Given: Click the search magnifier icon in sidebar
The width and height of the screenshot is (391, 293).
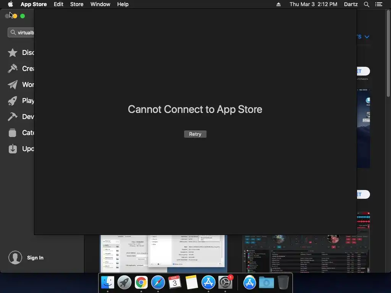Looking at the screenshot, I should (13, 32).
